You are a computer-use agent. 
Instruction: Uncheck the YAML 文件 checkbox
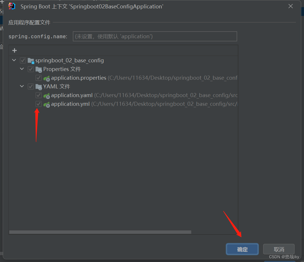[31, 86]
